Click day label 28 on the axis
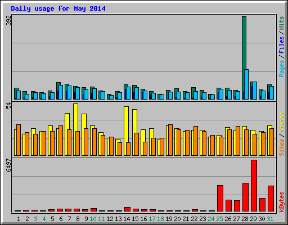The image size is (288, 225). point(245,219)
